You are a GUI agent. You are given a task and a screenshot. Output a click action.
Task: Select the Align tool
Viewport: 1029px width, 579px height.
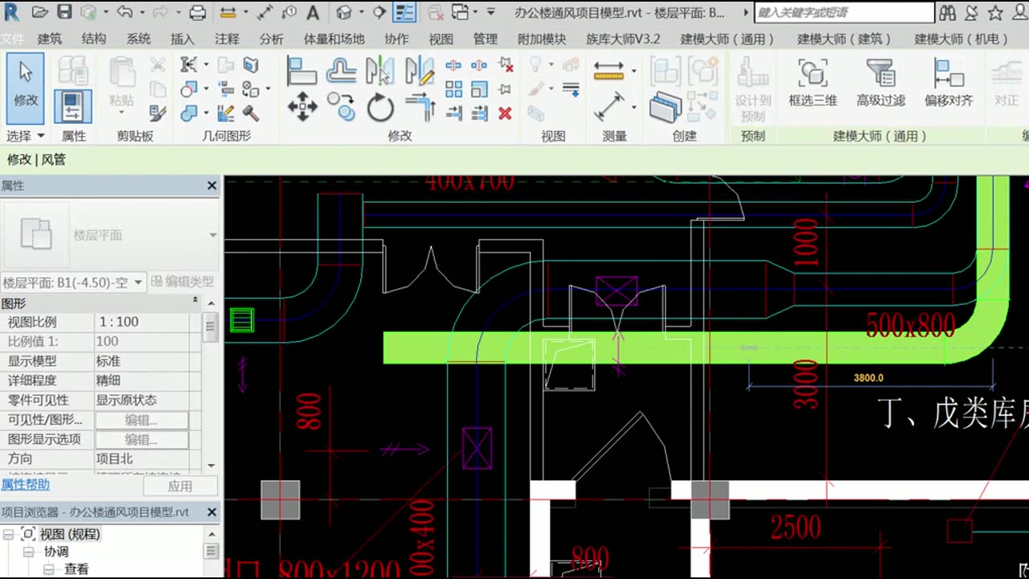(301, 71)
